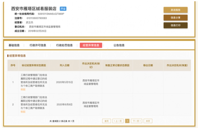Switch to the 基础信息 tab
This screenshot has height=128, width=198.
click(14, 45)
